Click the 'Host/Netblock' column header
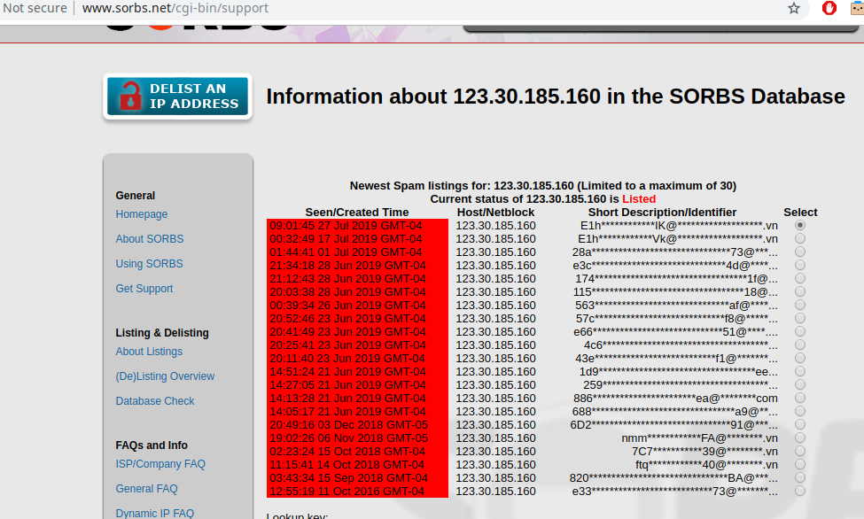 click(495, 213)
